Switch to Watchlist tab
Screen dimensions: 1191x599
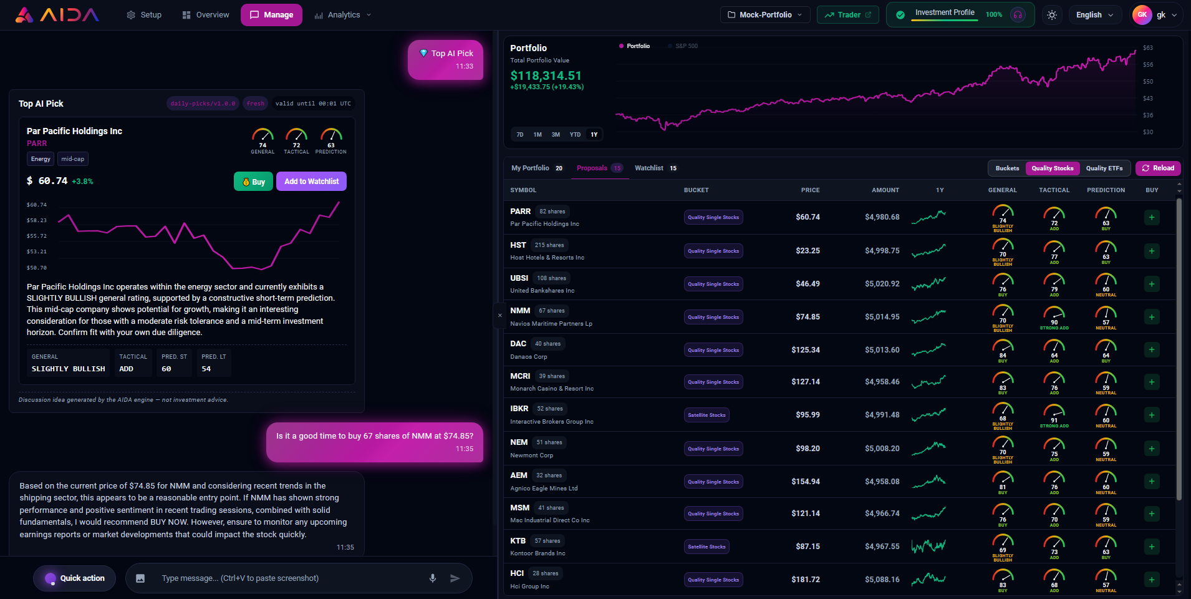pos(655,168)
